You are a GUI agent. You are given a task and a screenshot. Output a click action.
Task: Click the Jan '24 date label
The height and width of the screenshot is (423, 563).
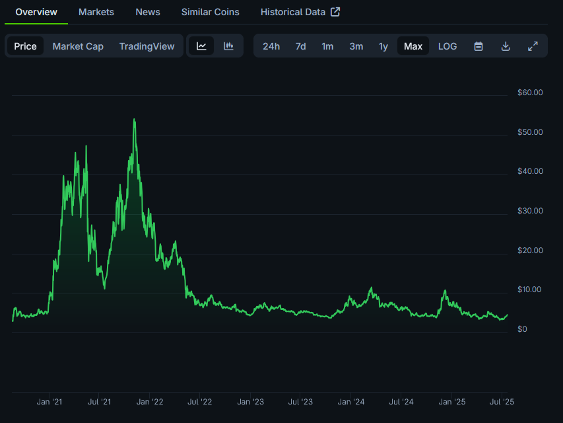pyautogui.click(x=350, y=402)
